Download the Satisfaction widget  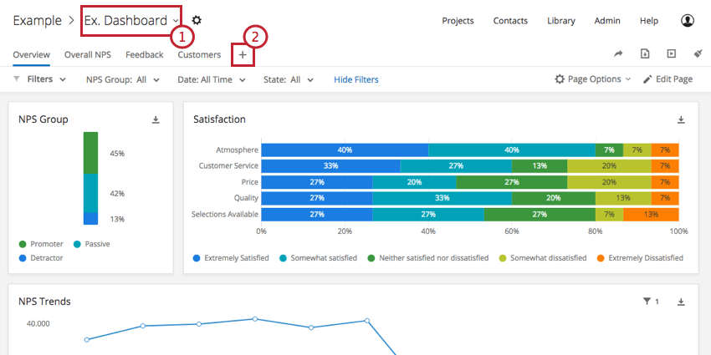point(681,120)
